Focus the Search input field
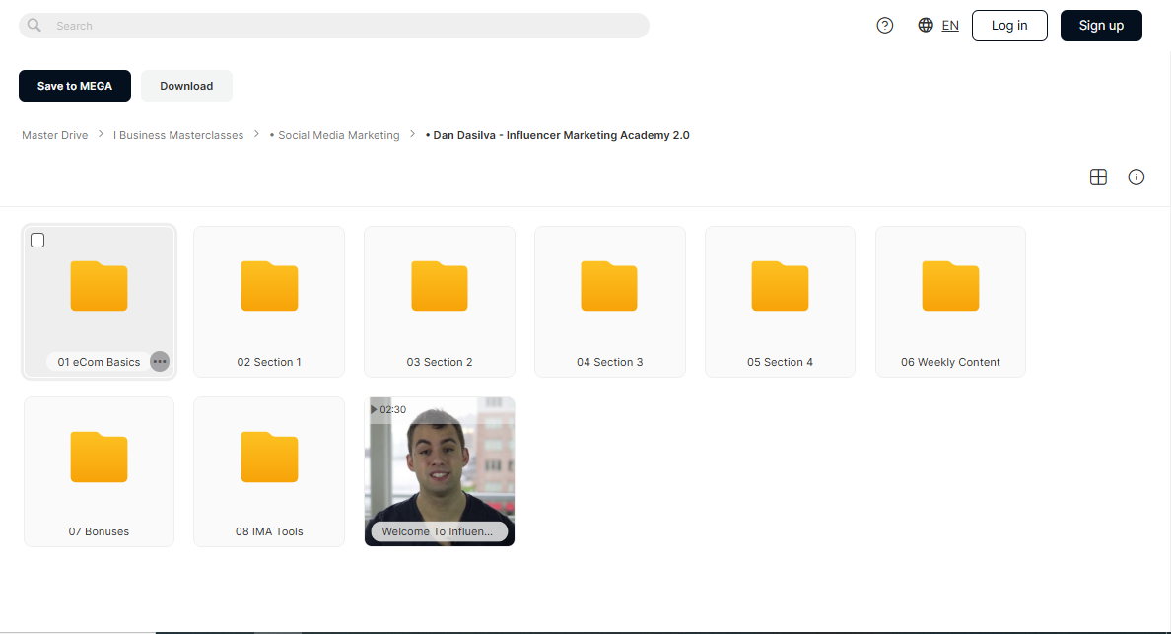This screenshot has height=634, width=1171. [x=334, y=26]
